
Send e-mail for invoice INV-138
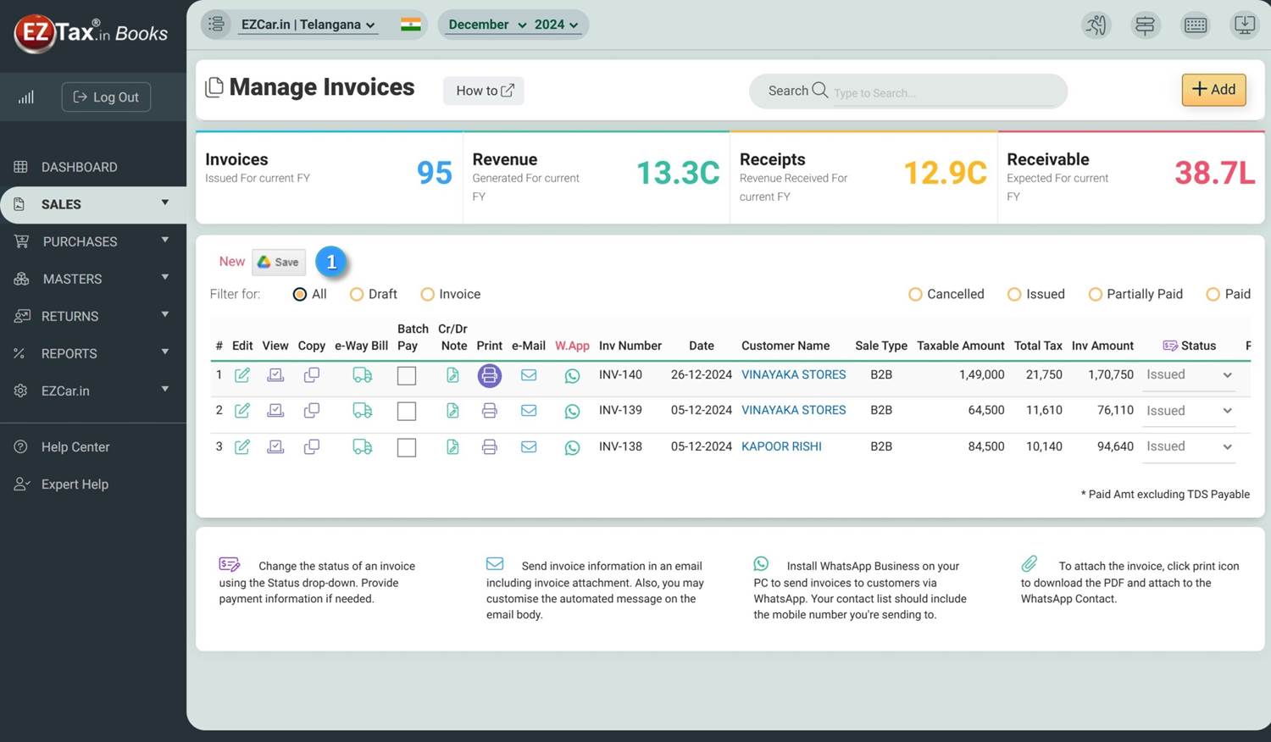pos(529,446)
